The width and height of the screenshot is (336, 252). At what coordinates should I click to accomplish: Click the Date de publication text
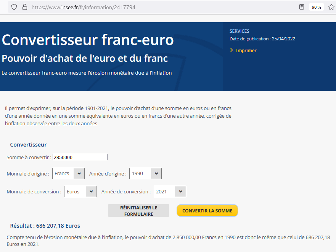pos(262,39)
